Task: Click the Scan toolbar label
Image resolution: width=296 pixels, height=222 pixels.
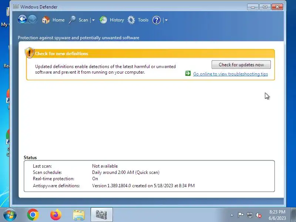Action: [x=83, y=20]
